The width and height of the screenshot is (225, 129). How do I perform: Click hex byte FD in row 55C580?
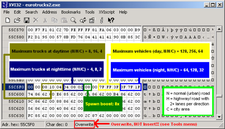[73, 37]
